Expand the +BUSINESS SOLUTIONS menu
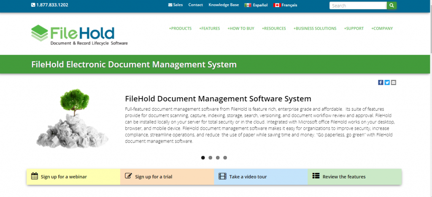This screenshot has width=432, height=197. click(315, 28)
